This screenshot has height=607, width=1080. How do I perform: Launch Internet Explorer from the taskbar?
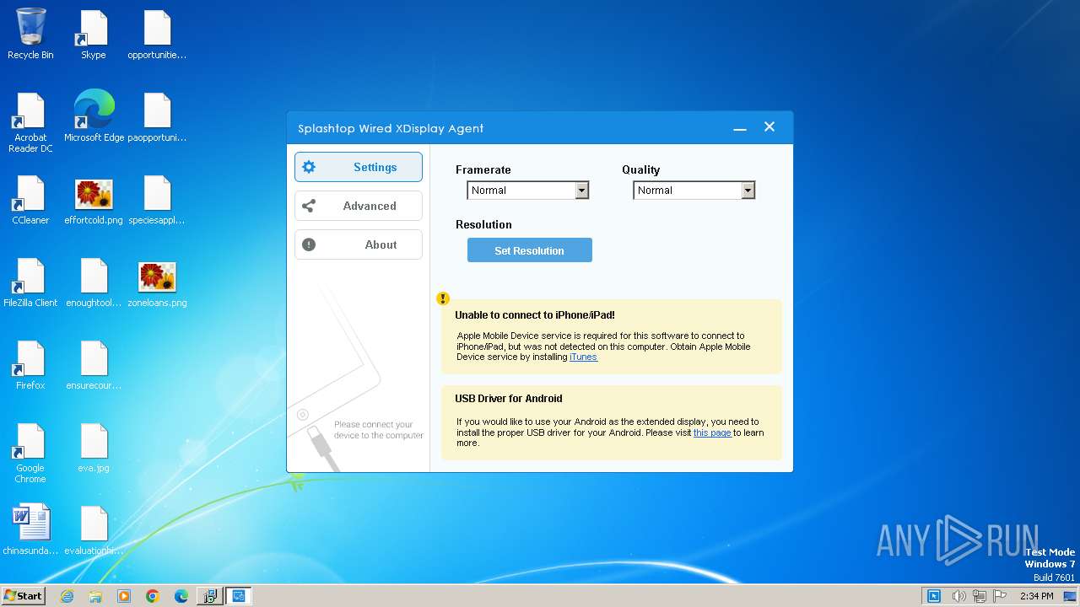[x=67, y=596]
